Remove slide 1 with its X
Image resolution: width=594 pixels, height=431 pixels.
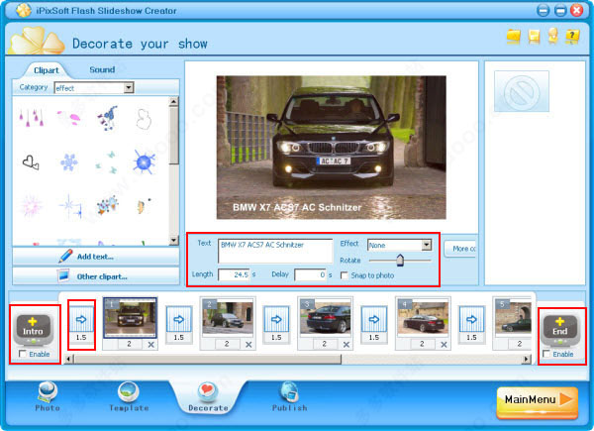point(150,344)
